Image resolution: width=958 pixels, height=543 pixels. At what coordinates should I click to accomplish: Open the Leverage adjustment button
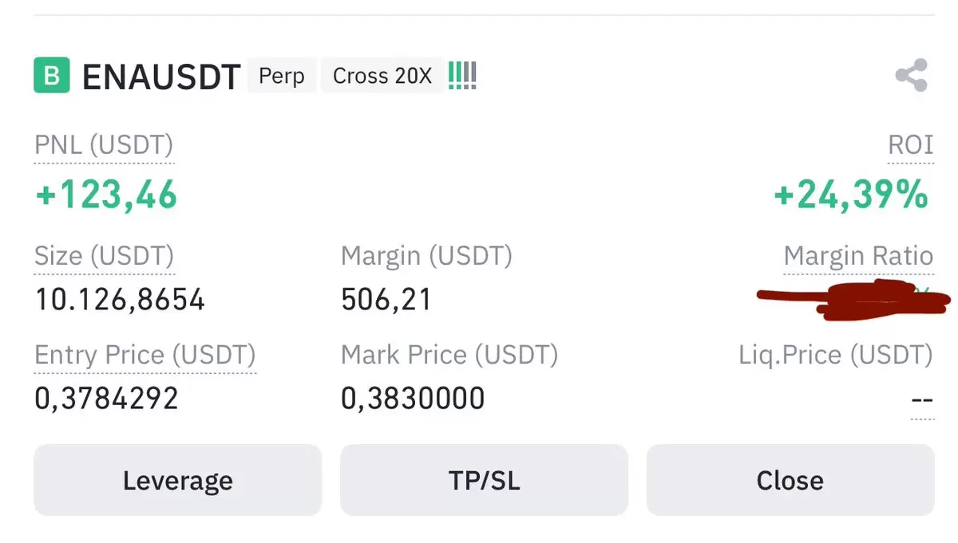[x=177, y=480]
